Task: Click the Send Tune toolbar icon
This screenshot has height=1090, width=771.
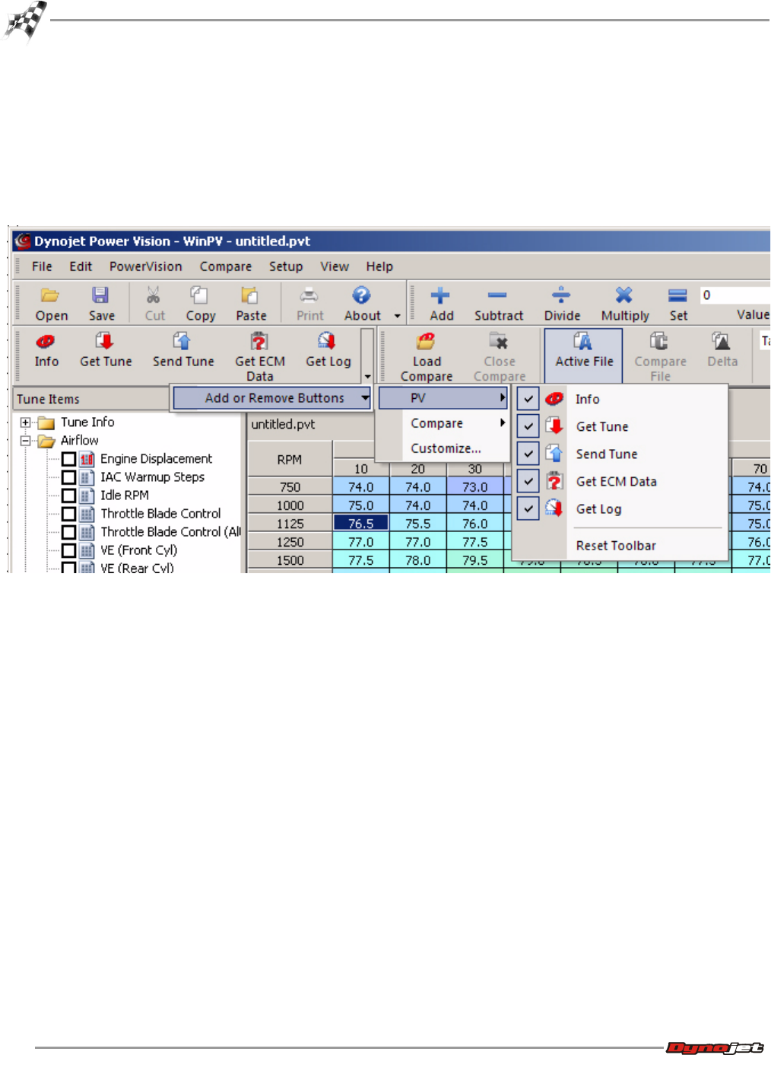Action: point(182,342)
